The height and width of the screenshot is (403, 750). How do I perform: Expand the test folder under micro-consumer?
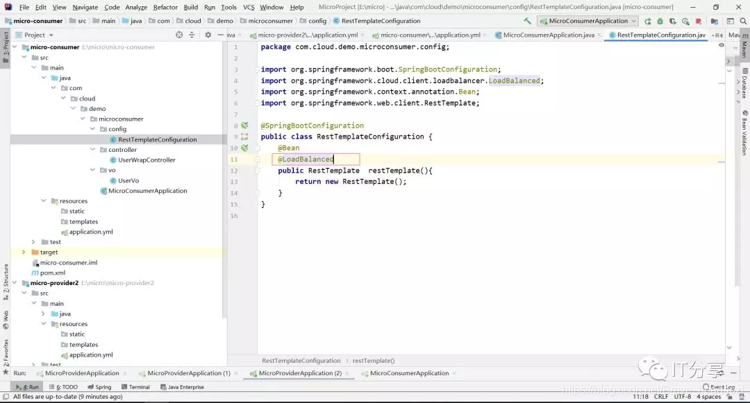pos(33,242)
